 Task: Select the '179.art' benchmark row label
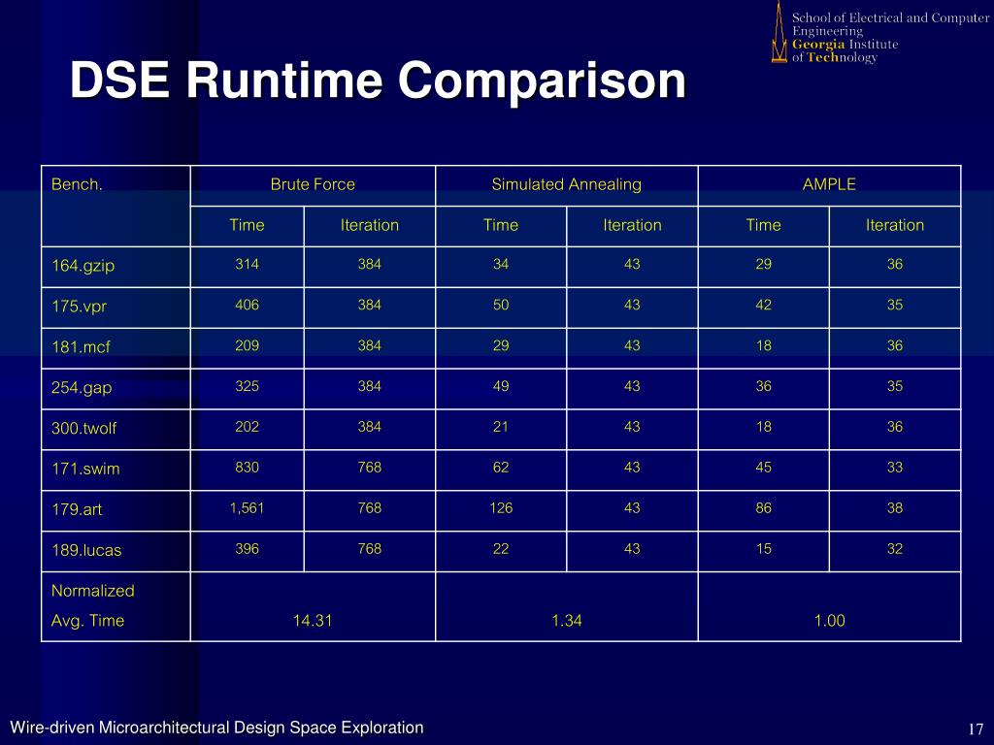point(77,509)
